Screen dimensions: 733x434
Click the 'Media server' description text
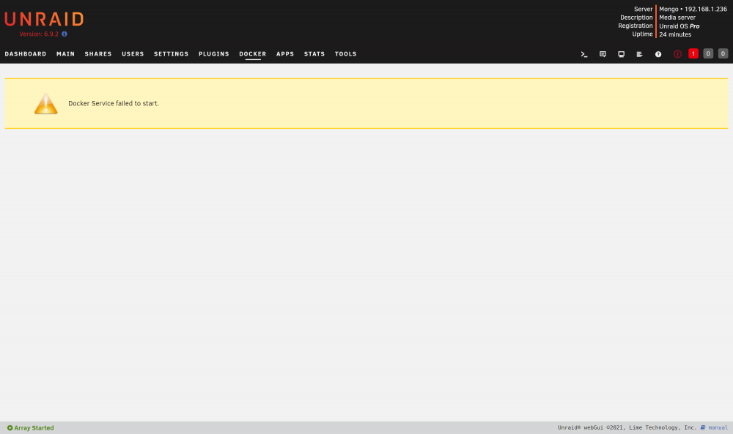tap(677, 18)
